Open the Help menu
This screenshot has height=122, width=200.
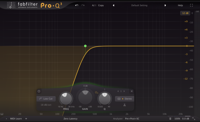[180, 5]
